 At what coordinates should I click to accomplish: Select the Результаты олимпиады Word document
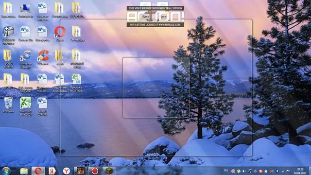(60, 83)
